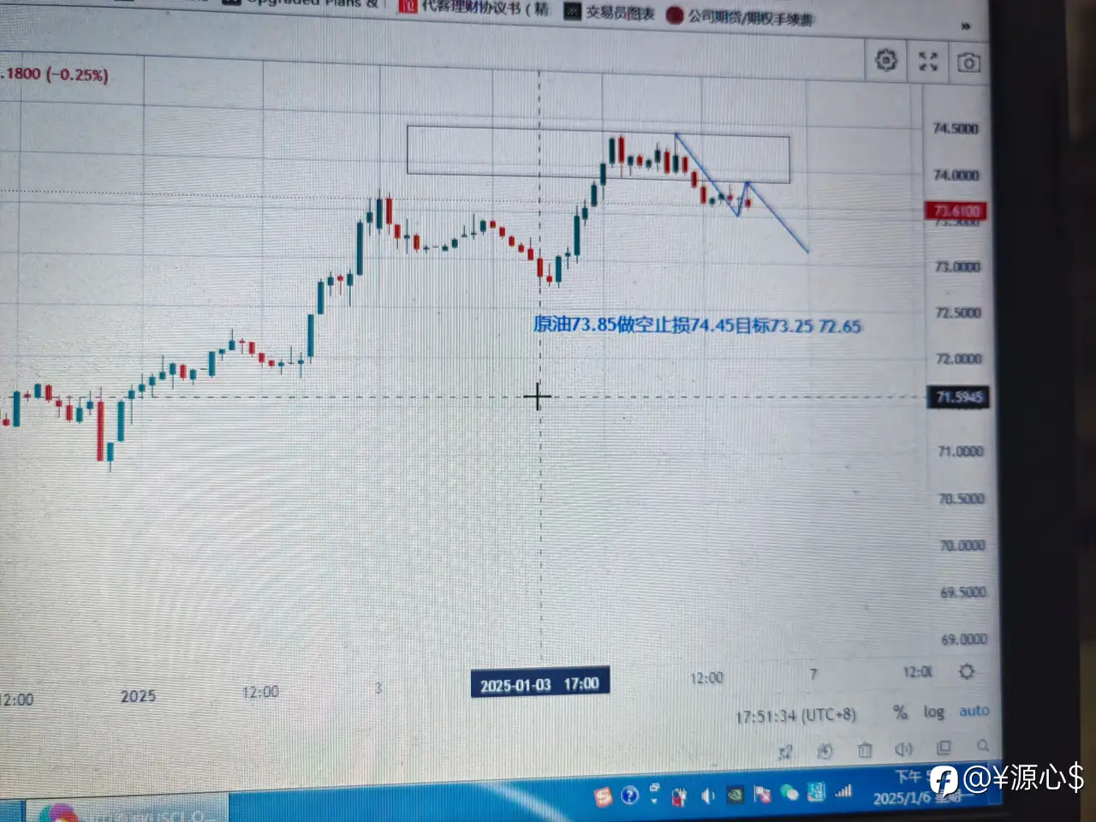Toggle fullscreen chart mode icon

[x=928, y=62]
